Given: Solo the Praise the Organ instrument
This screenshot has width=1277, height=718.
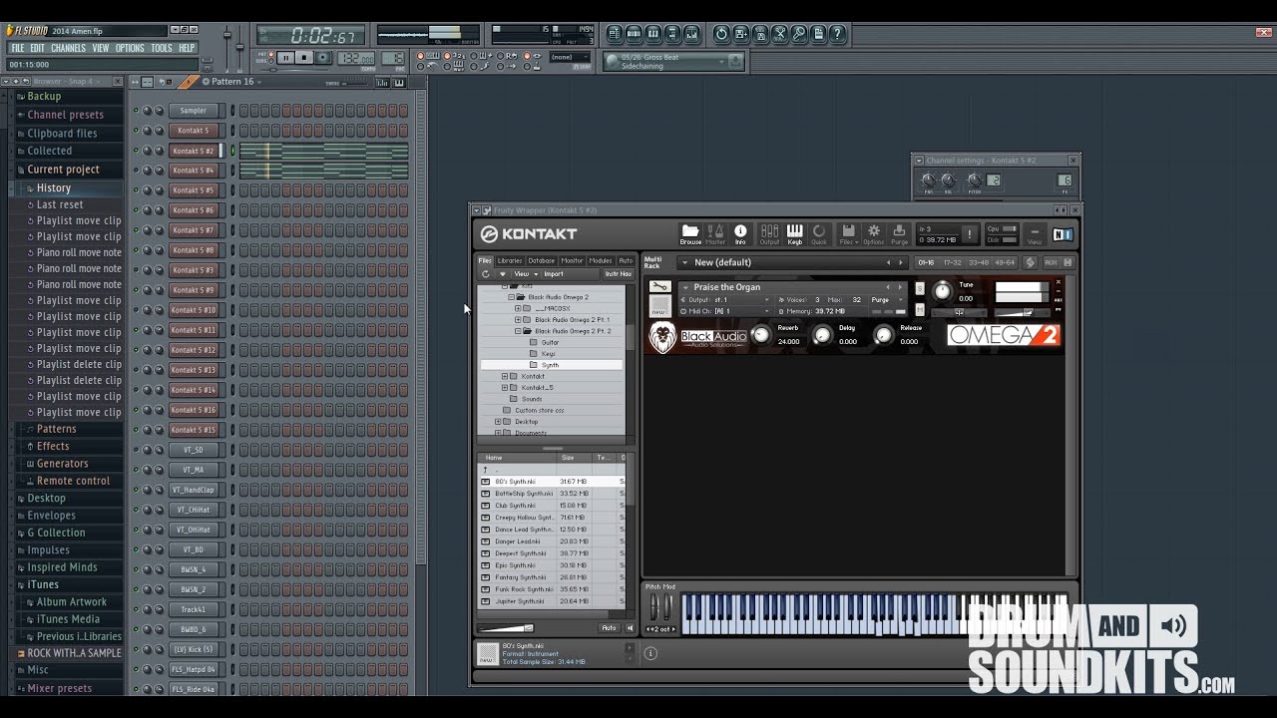Looking at the screenshot, I should click(x=920, y=288).
